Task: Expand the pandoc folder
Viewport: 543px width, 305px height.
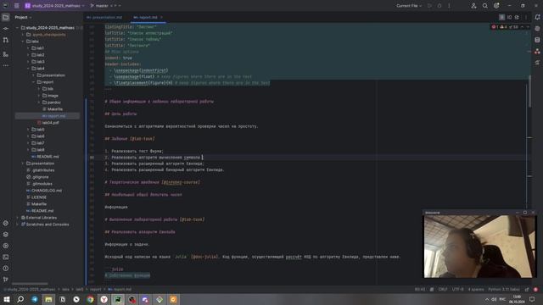Action: tap(39, 103)
